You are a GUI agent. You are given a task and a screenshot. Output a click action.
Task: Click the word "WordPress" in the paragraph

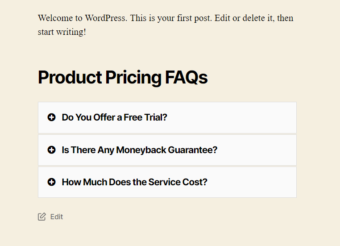(105, 18)
